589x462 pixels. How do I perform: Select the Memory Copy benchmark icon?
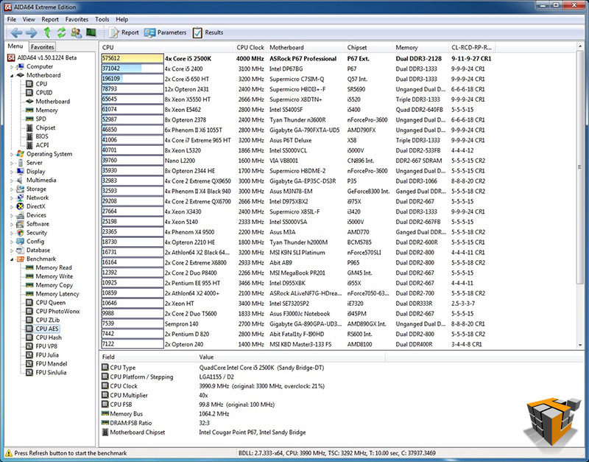click(29, 285)
